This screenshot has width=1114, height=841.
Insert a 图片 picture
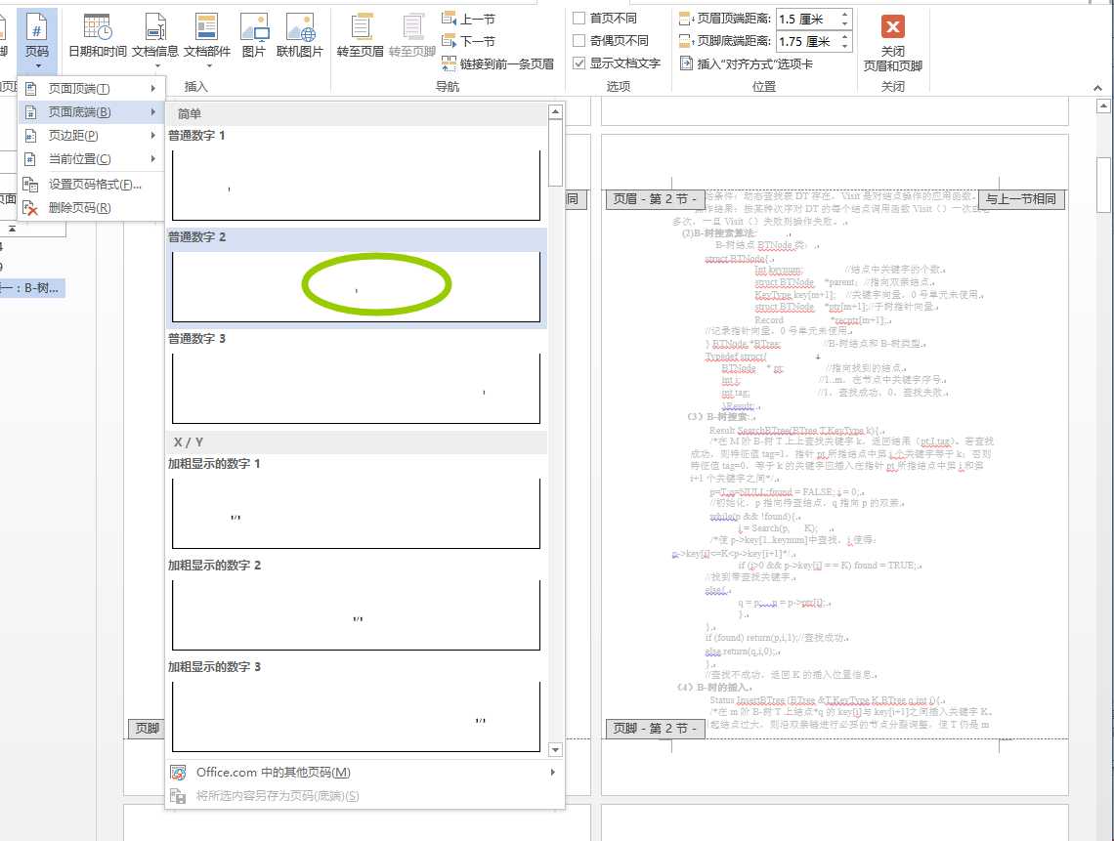pos(254,36)
